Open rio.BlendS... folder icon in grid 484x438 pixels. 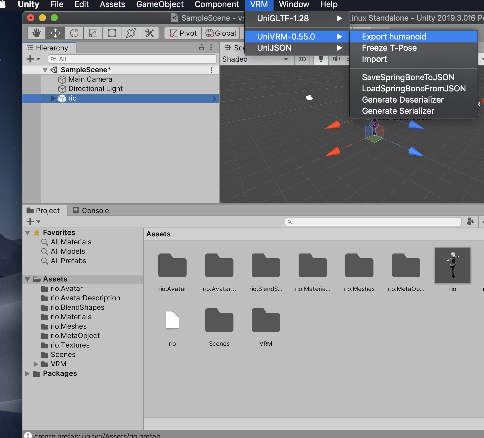pos(266,265)
